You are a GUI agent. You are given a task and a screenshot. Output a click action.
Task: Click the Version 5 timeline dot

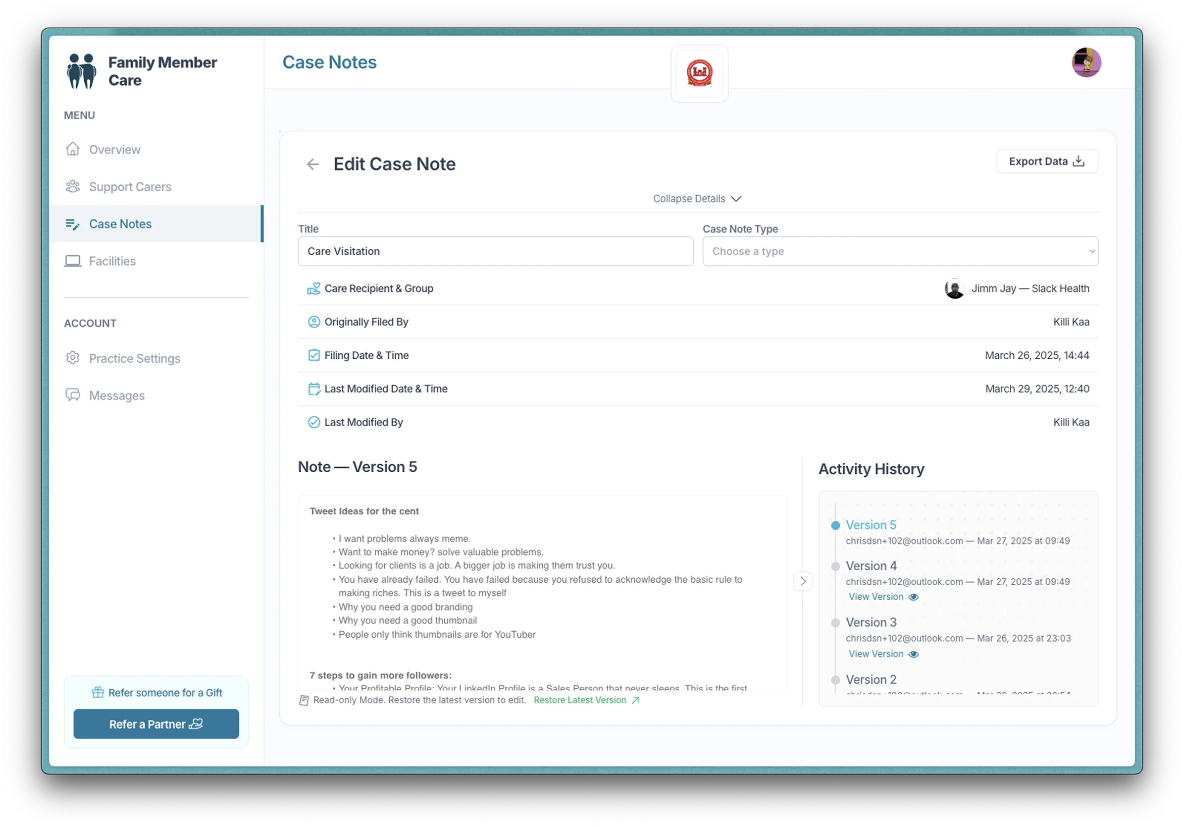(835, 526)
